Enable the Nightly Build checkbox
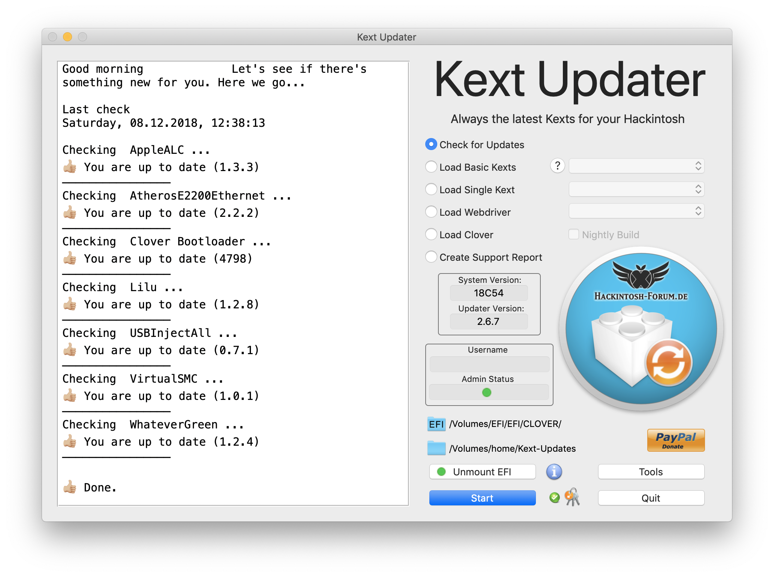The width and height of the screenshot is (774, 577). (574, 234)
